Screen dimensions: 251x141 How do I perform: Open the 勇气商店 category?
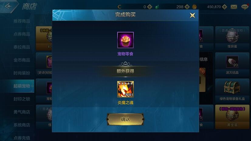tap(22, 112)
